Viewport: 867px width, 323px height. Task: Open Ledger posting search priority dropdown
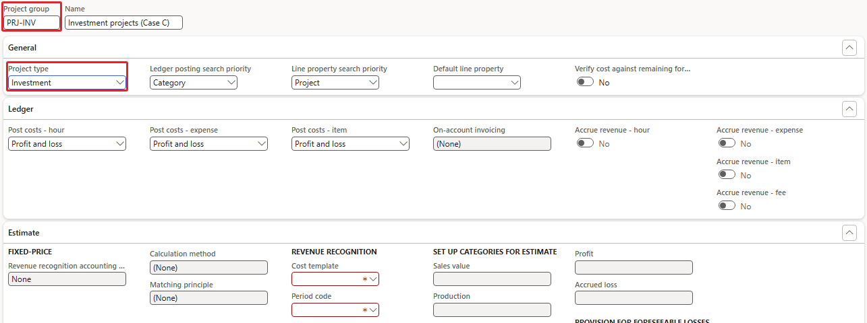tap(194, 83)
